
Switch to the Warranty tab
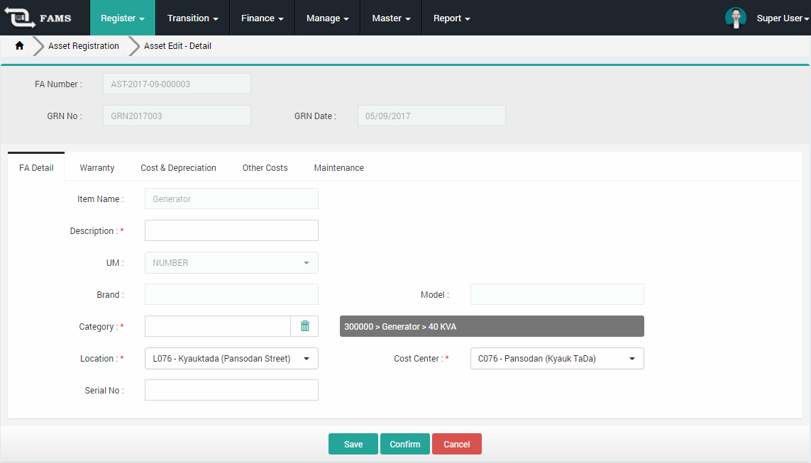(x=96, y=167)
